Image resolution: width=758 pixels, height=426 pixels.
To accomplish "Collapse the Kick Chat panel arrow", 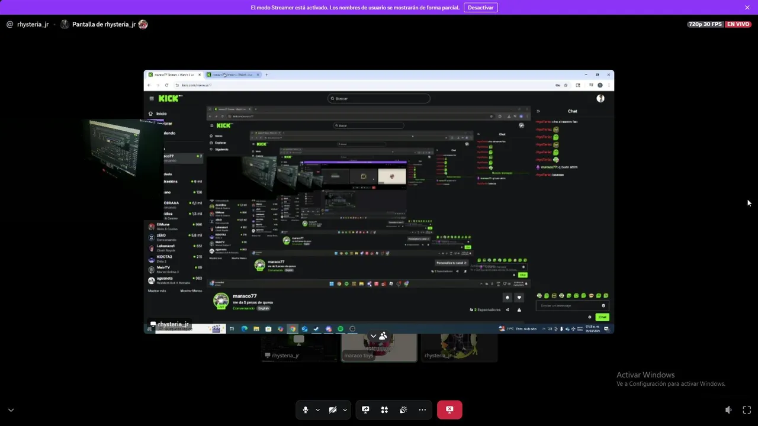I will click(x=538, y=111).
